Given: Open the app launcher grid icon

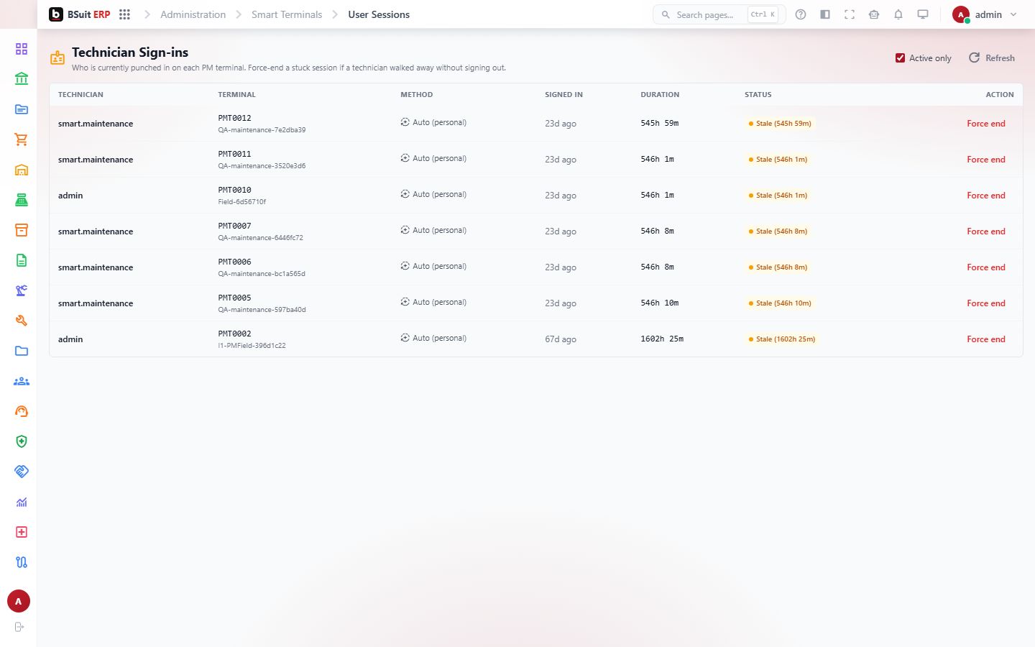Looking at the screenshot, I should point(124,14).
